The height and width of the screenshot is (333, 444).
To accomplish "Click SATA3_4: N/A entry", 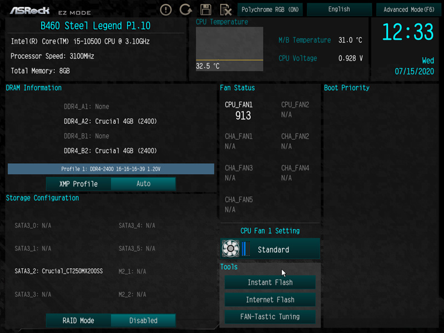I will click(x=137, y=226).
